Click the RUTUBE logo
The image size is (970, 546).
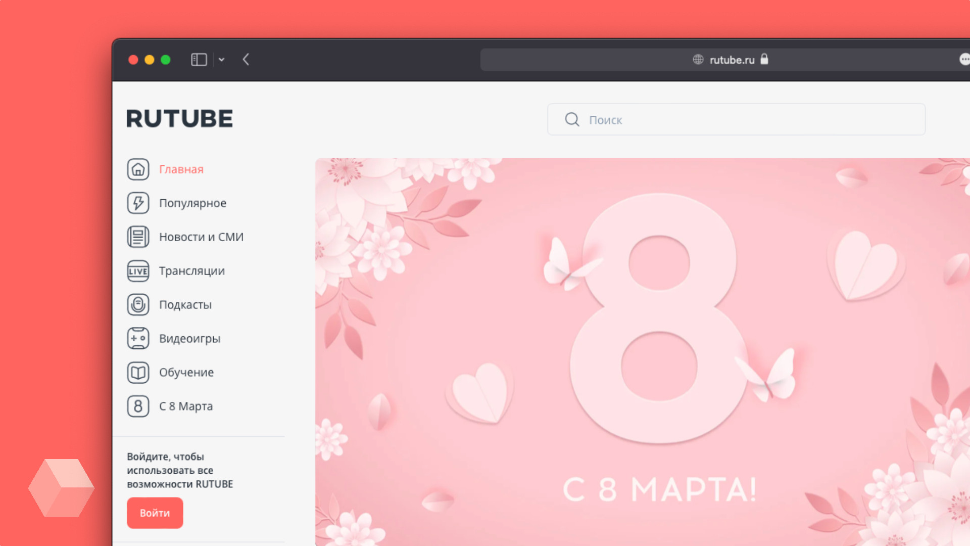(x=179, y=119)
